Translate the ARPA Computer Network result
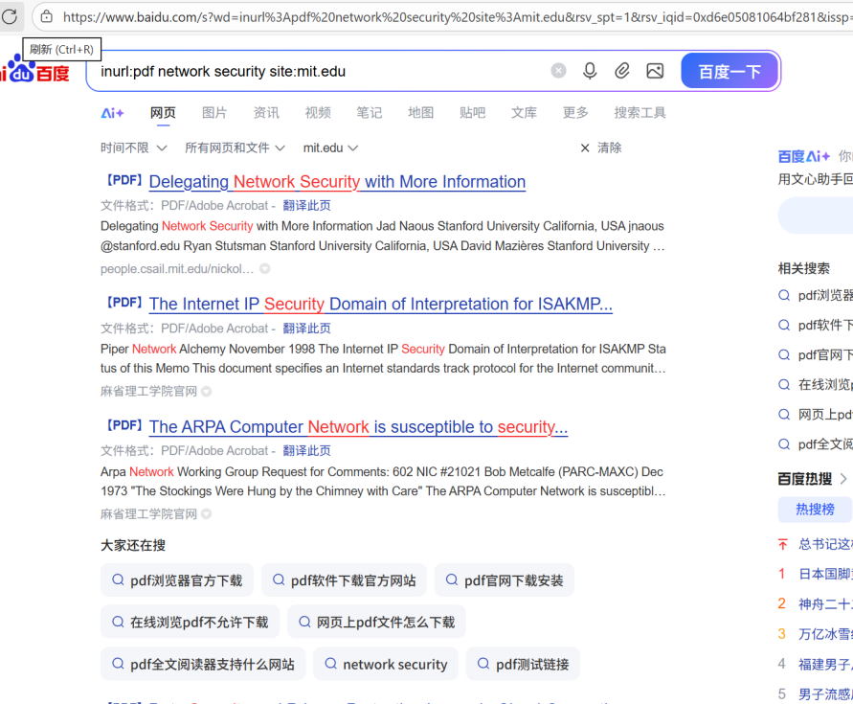853x704 pixels. click(306, 451)
